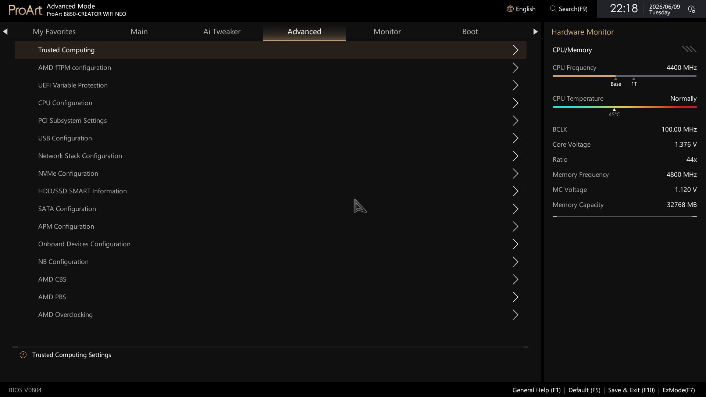The image size is (706, 397).
Task: Click the globe language icon
Action: (510, 9)
